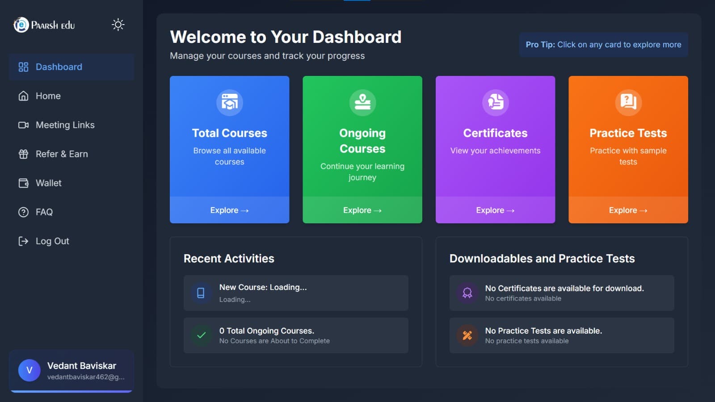
Task: Click the Total Courses card icon
Action: coord(229,102)
